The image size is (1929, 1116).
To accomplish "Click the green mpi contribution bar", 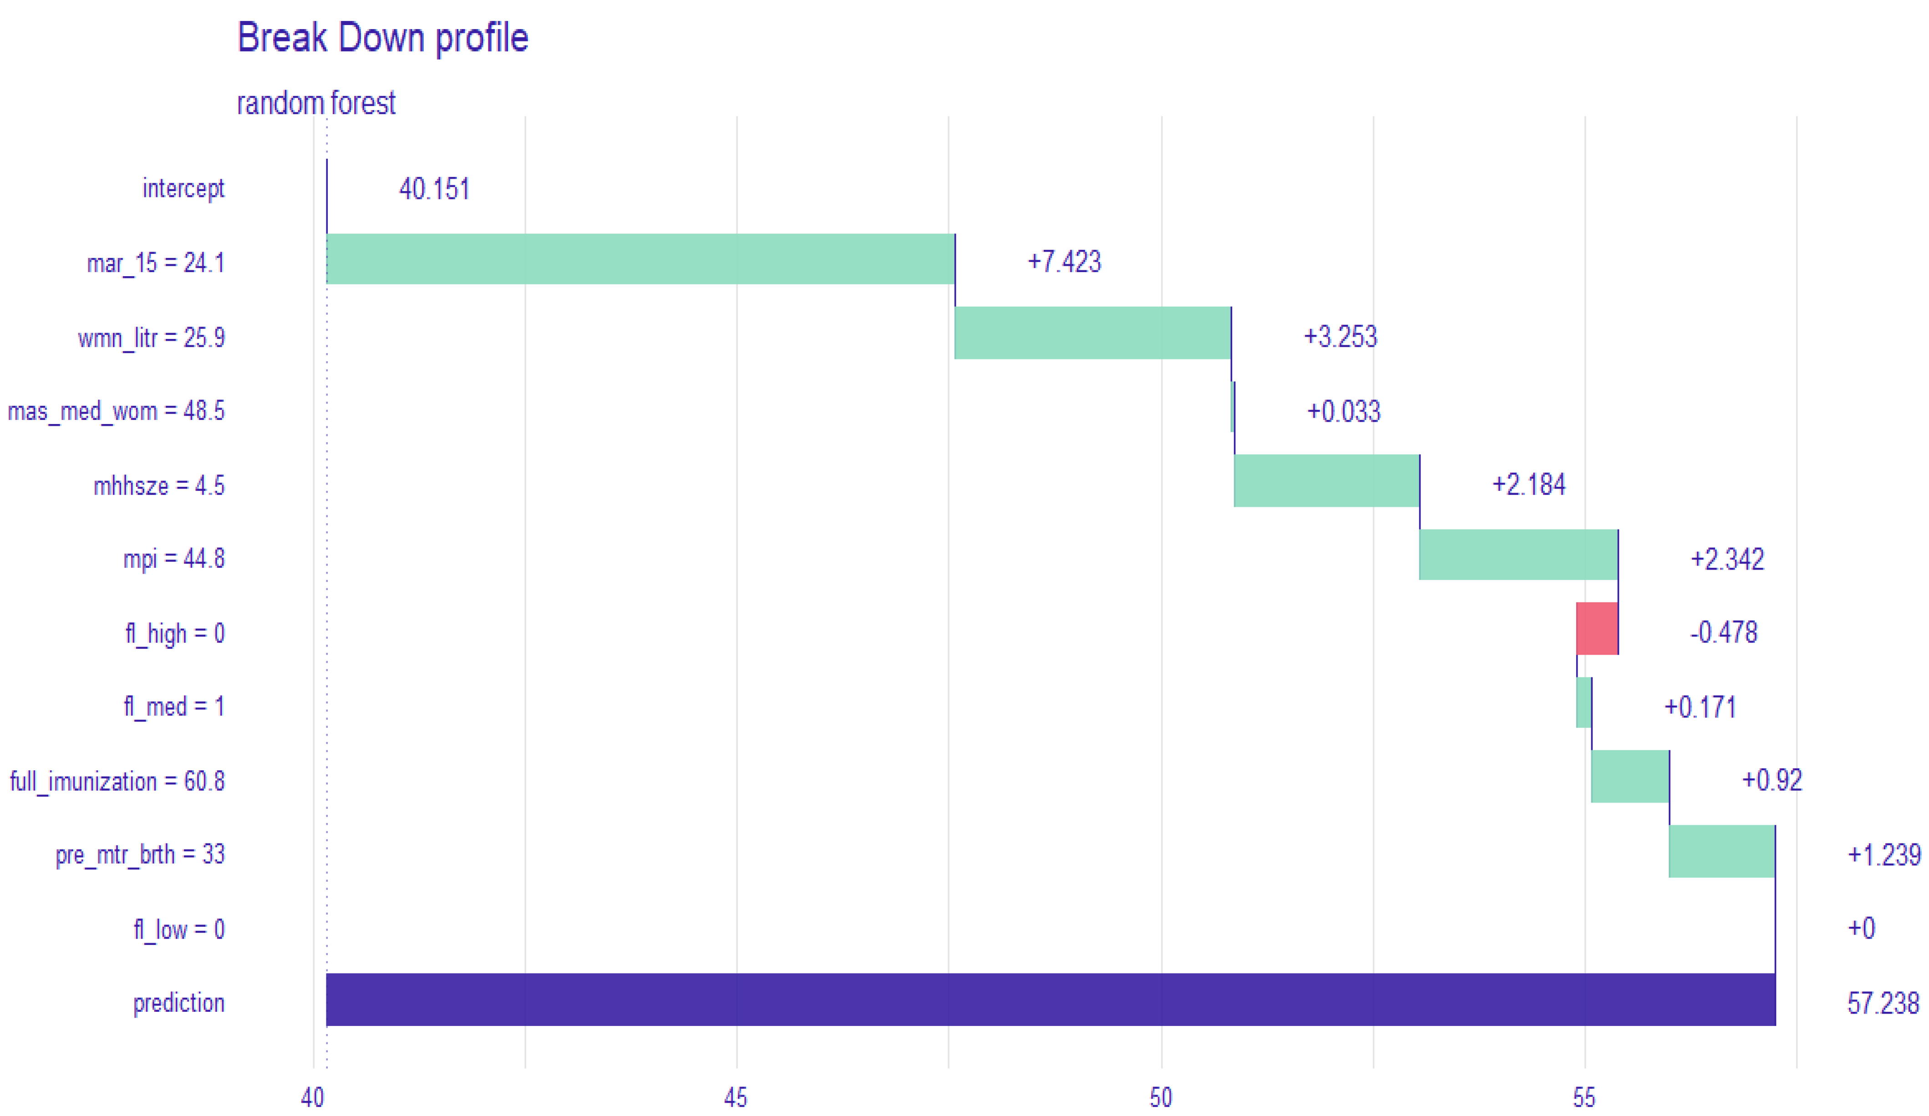I will pos(1518,555).
